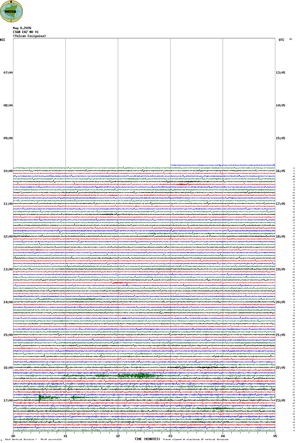The width and height of the screenshot is (296, 443).
Task: Click the TIME (MINUTES) axis label
Action: tap(147, 439)
